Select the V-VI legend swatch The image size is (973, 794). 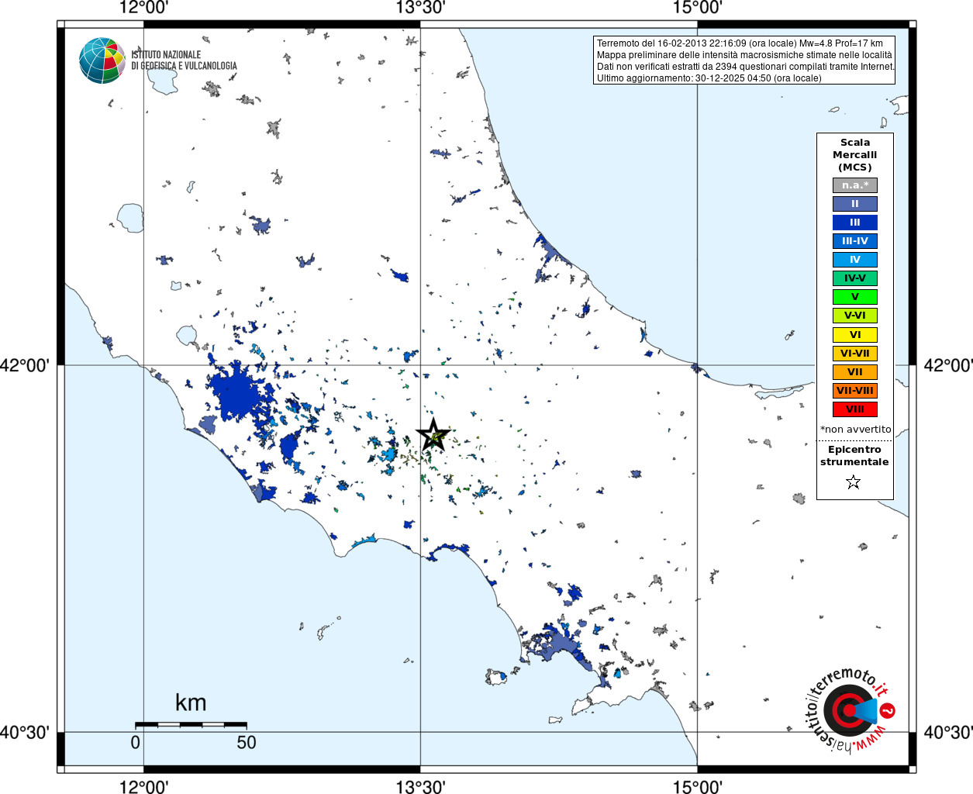(x=855, y=316)
